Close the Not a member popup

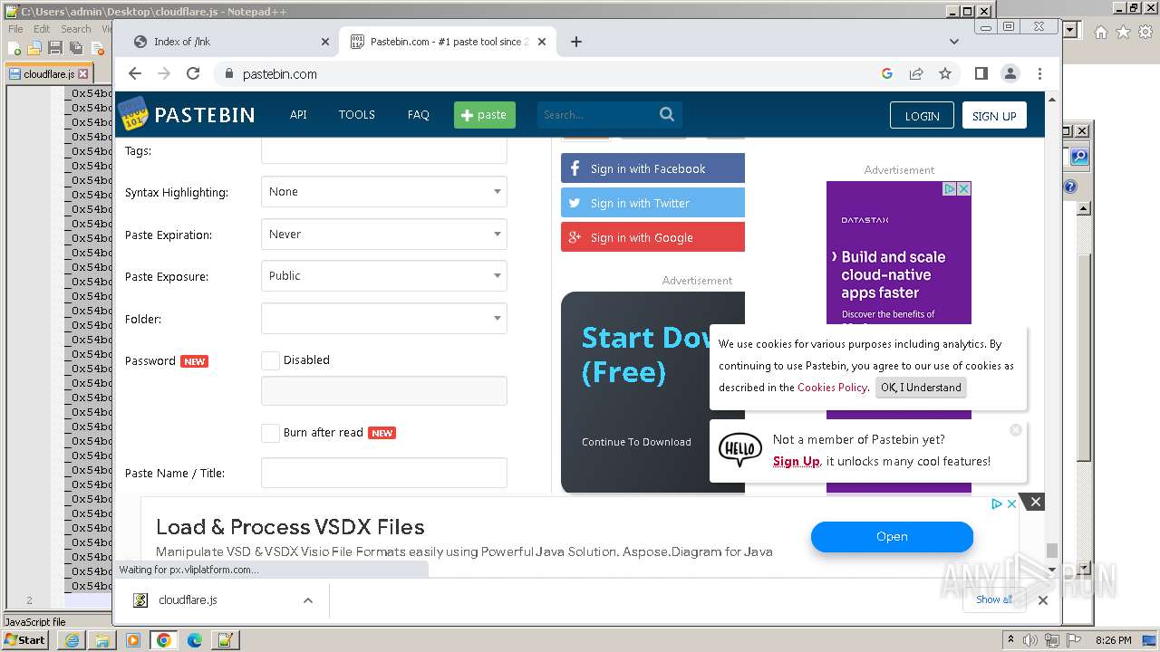1016,430
